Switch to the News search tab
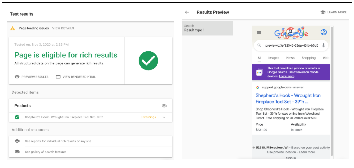This screenshot has width=354, height=168. pos(290,58)
